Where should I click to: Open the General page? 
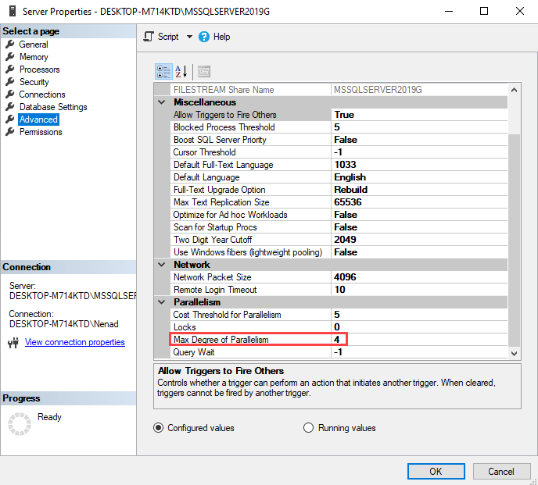34,45
